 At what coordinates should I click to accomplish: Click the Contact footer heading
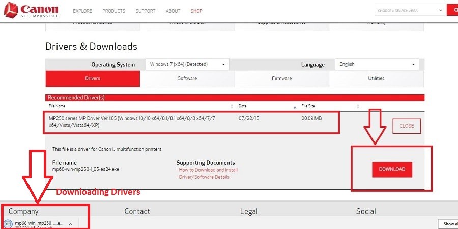[x=137, y=211]
